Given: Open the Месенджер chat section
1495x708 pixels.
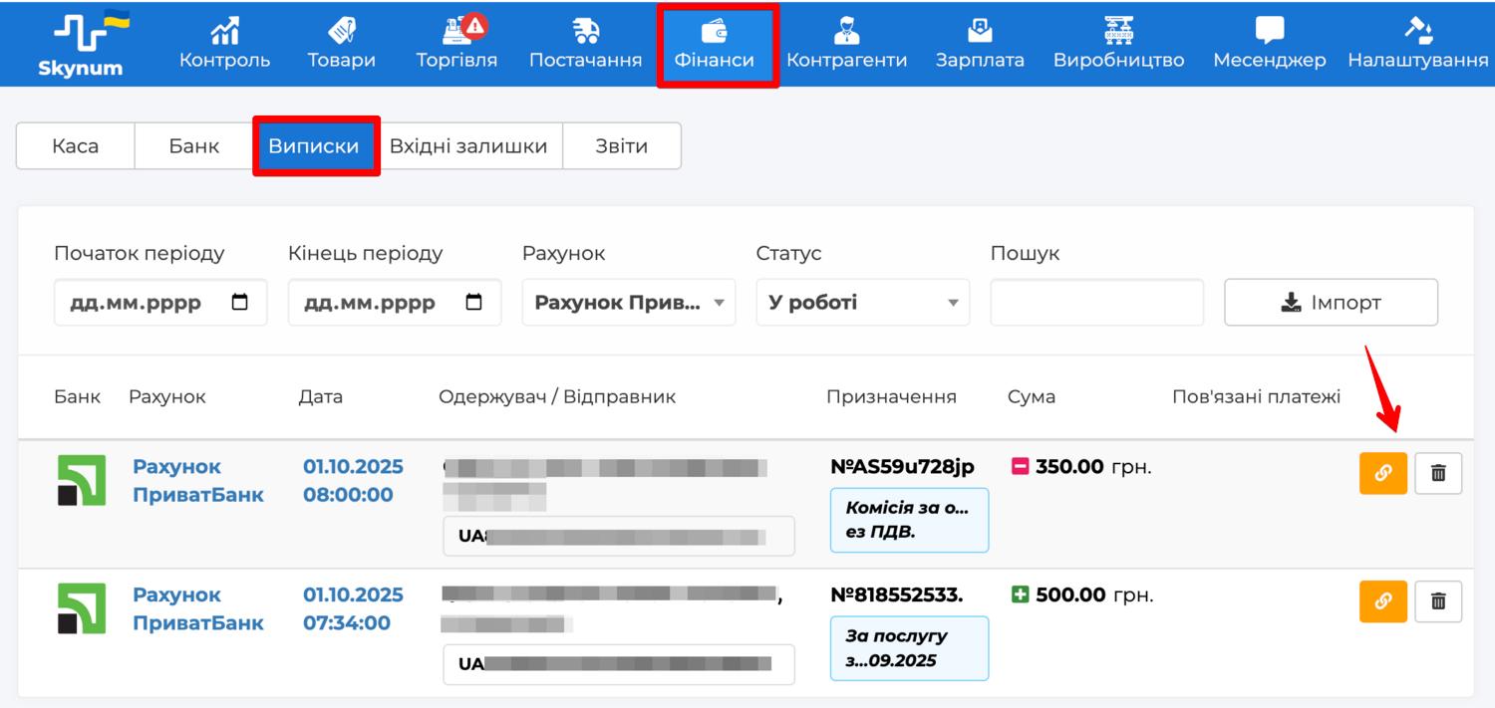Looking at the screenshot, I should point(1269,44).
